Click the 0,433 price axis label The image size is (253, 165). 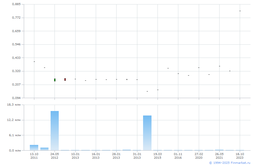(16, 58)
